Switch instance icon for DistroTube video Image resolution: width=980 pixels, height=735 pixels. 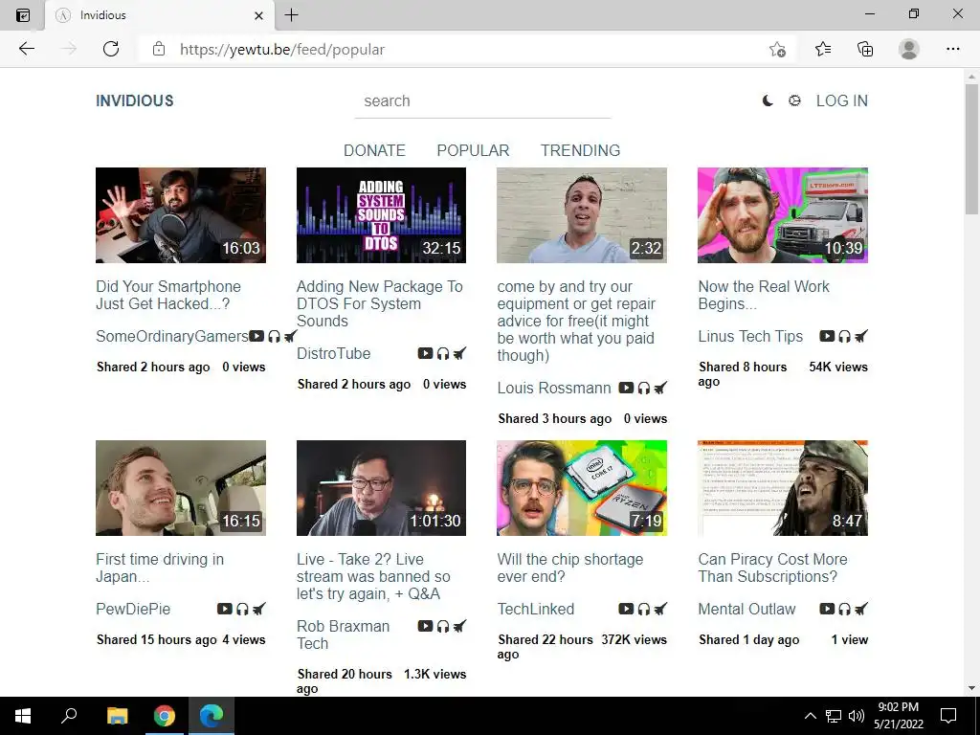click(x=459, y=354)
